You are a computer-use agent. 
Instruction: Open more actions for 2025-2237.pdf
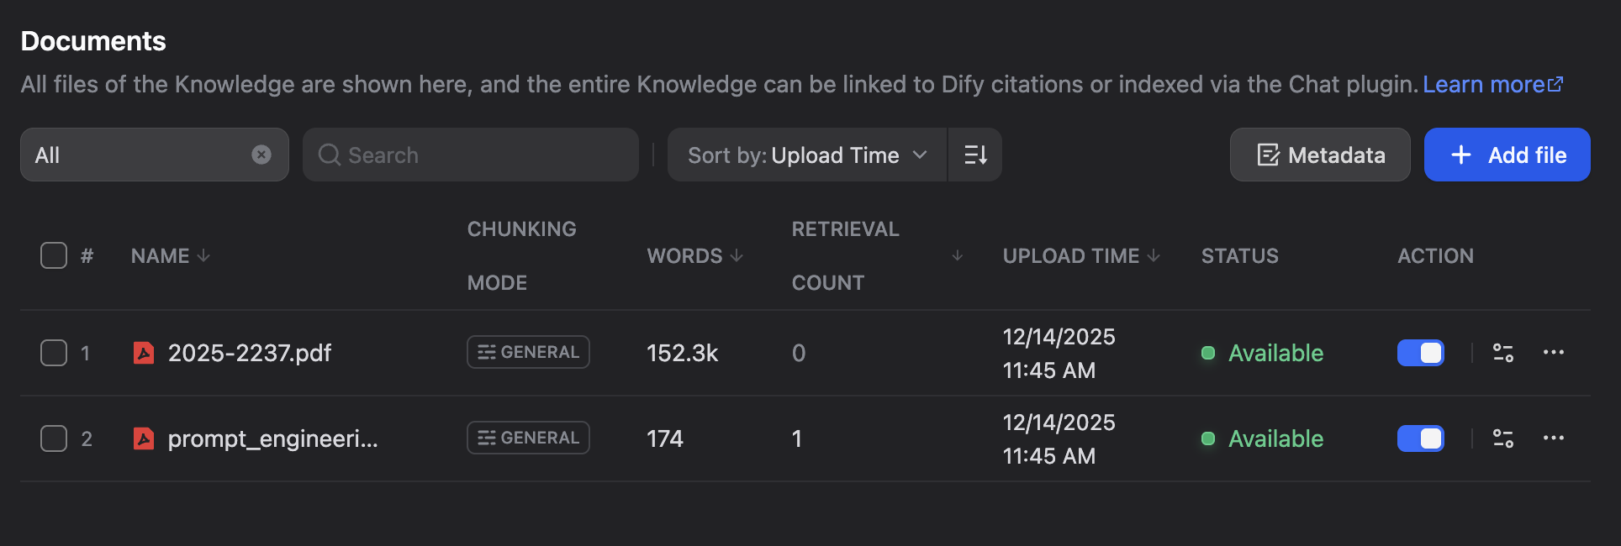pyautogui.click(x=1553, y=353)
